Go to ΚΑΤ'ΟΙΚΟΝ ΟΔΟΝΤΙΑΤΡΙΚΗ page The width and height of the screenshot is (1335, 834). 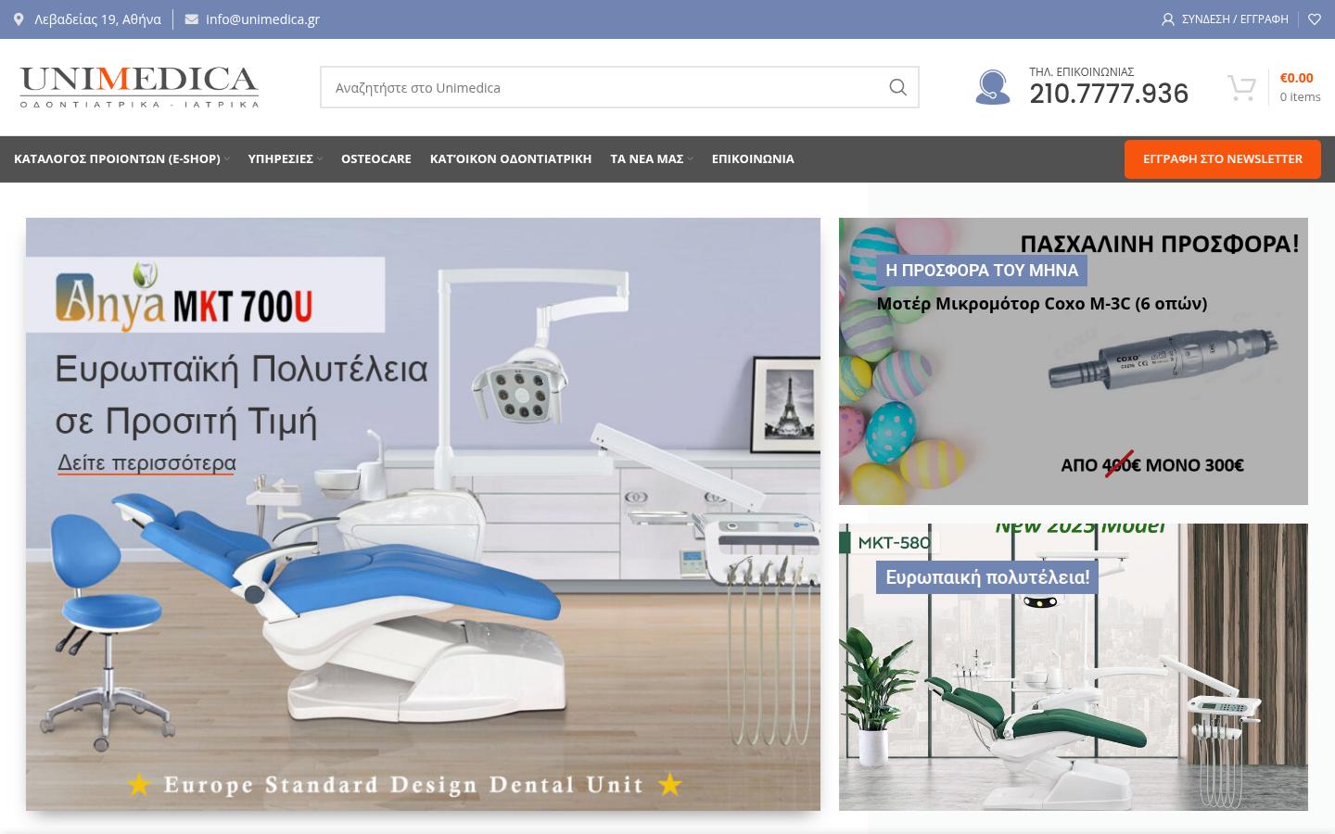511,159
